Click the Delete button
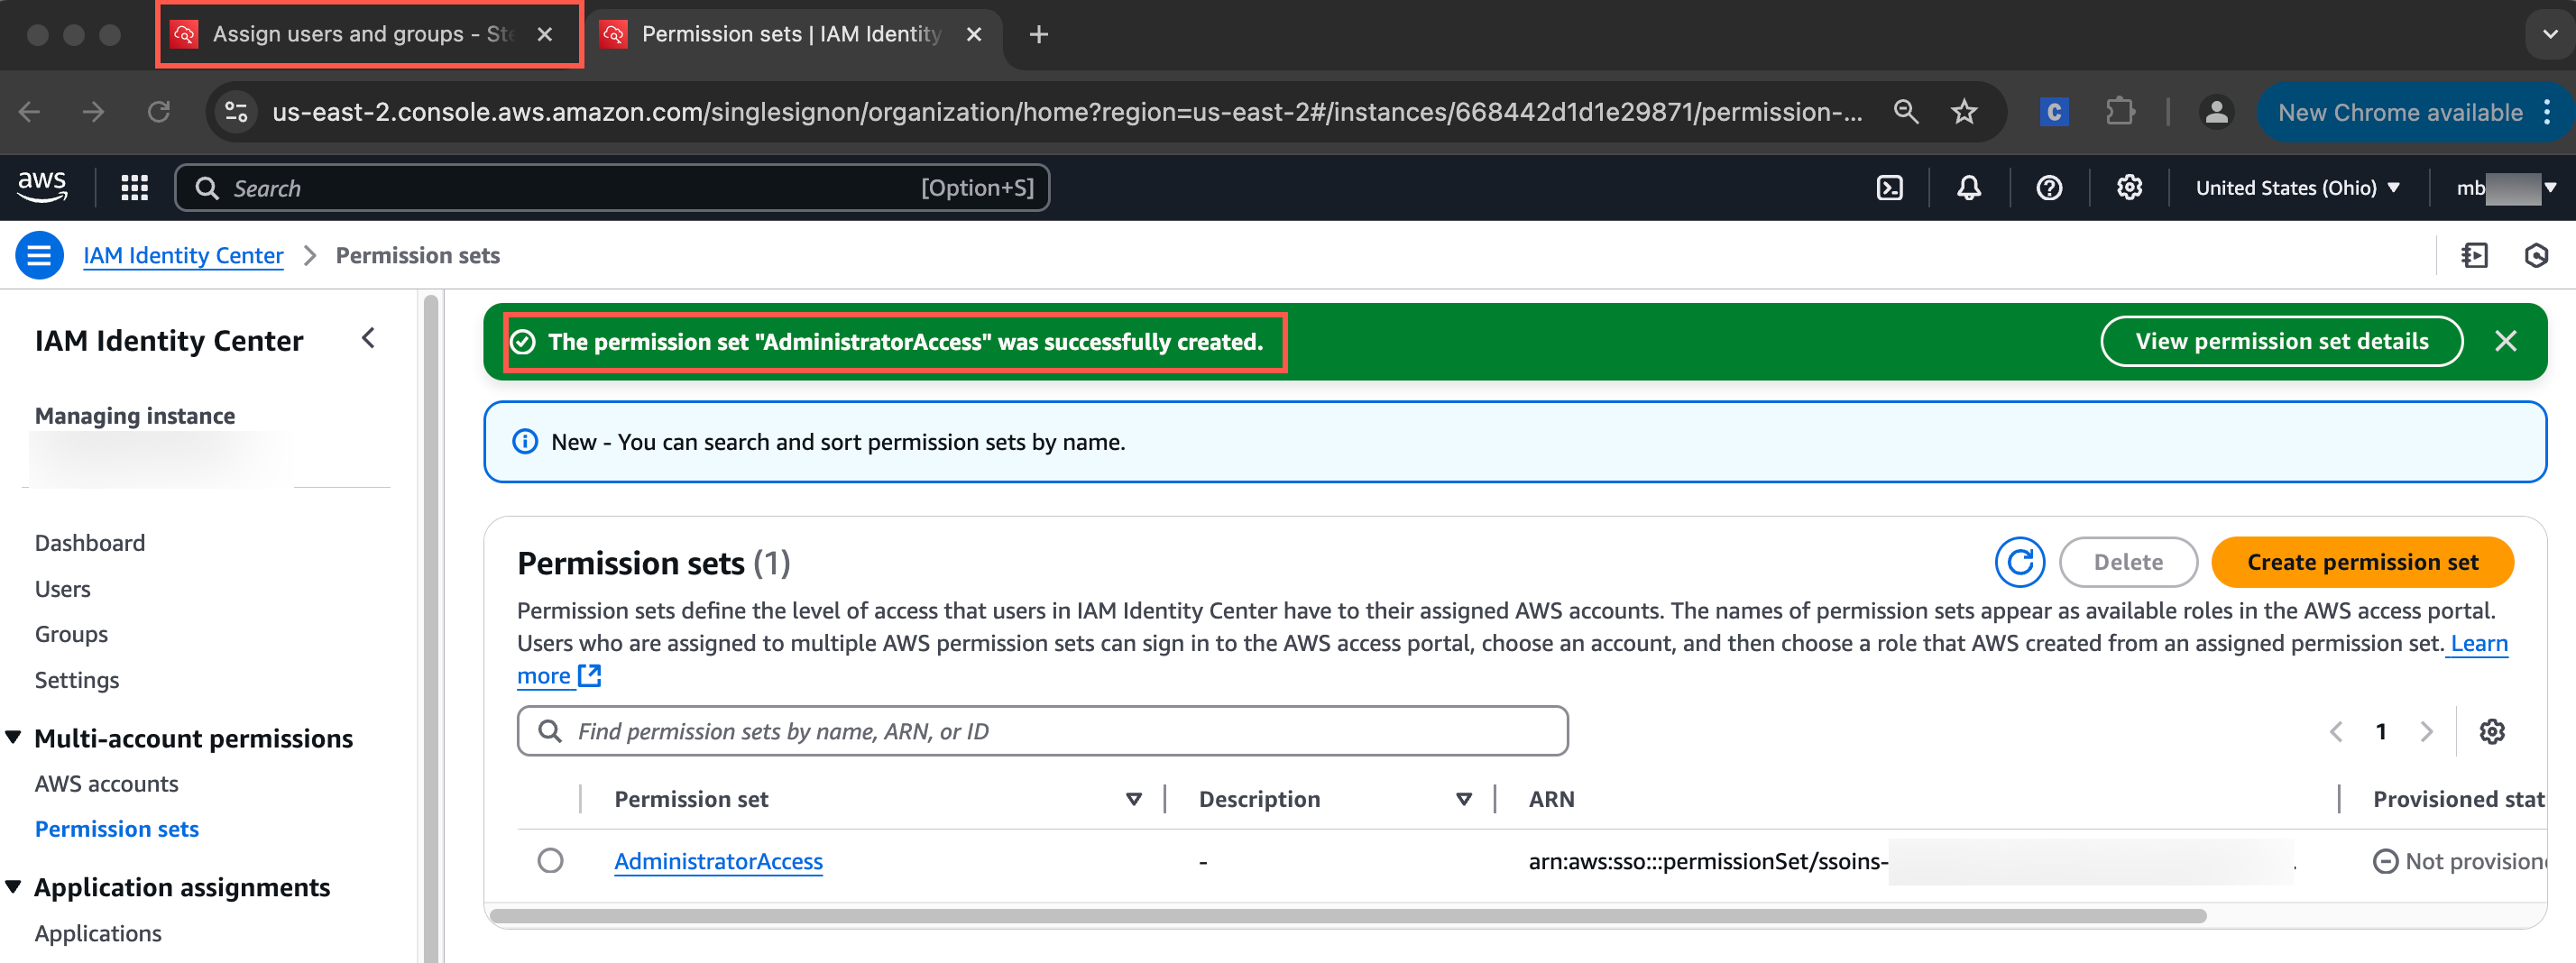The height and width of the screenshot is (963, 2576). tap(2128, 562)
